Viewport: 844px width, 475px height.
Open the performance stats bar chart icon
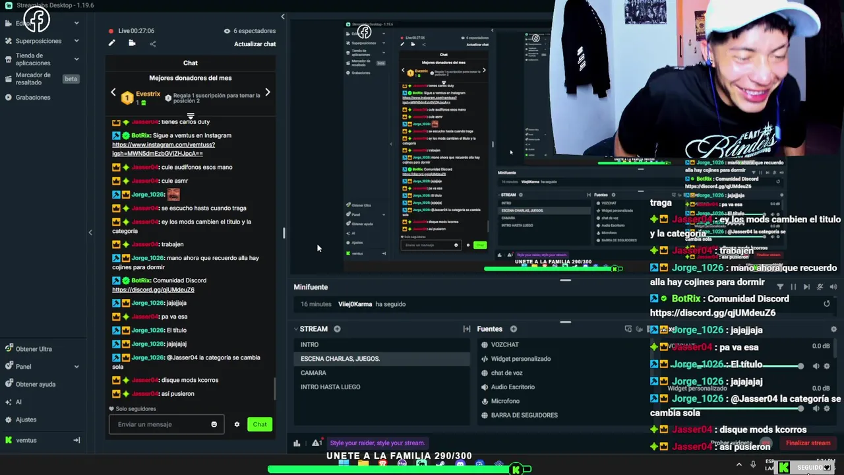[297, 443]
